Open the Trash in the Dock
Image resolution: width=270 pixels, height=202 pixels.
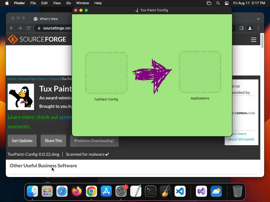[238, 191]
